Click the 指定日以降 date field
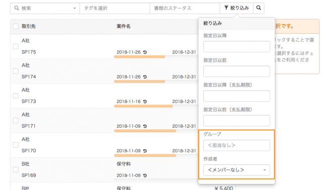 (x=236, y=47)
